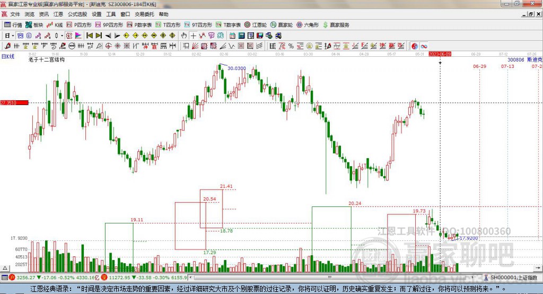The height and width of the screenshot is (294, 543).
Task: Click the red floppy save icon
Action: [x=260, y=36]
